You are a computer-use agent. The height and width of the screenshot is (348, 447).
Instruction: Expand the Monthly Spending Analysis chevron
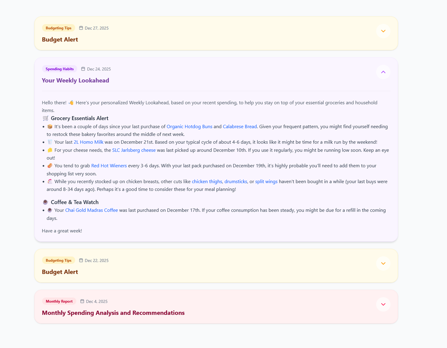pos(383,304)
